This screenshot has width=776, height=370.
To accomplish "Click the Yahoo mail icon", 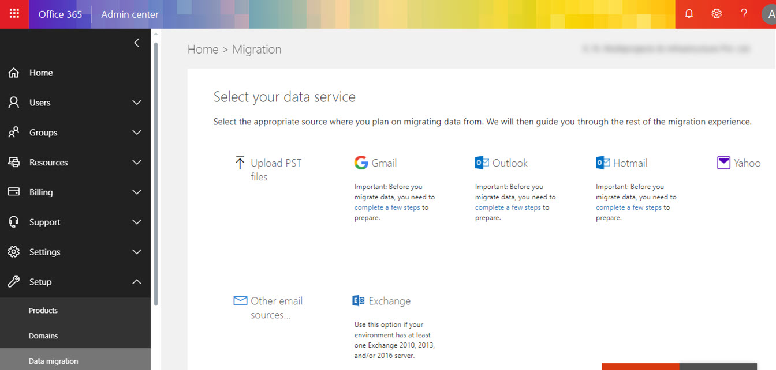I will [x=723, y=163].
